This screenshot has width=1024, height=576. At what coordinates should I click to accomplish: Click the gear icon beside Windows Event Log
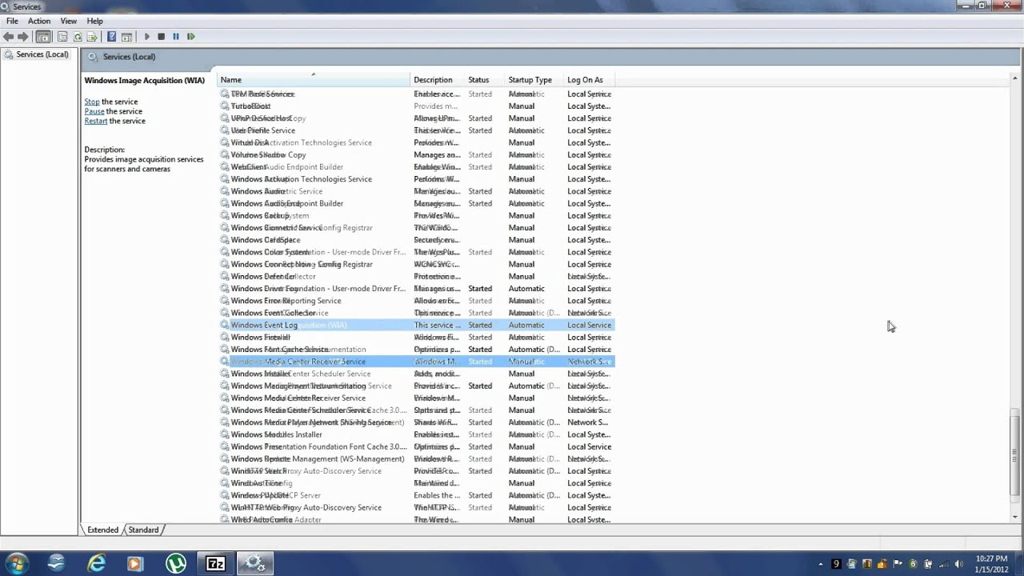[225, 326]
